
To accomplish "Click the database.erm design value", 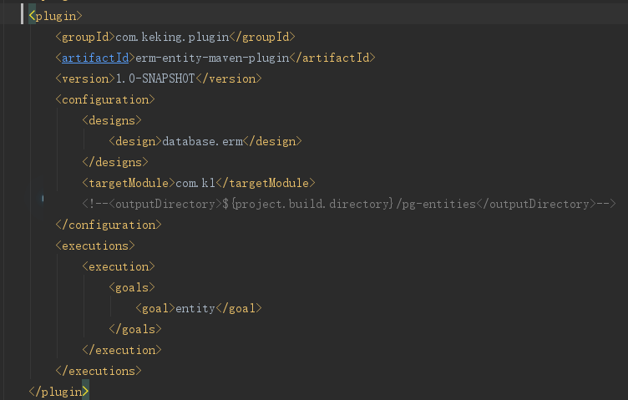I will (x=202, y=141).
